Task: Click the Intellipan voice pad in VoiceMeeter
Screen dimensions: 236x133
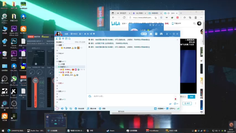Action: click(x=36, y=58)
